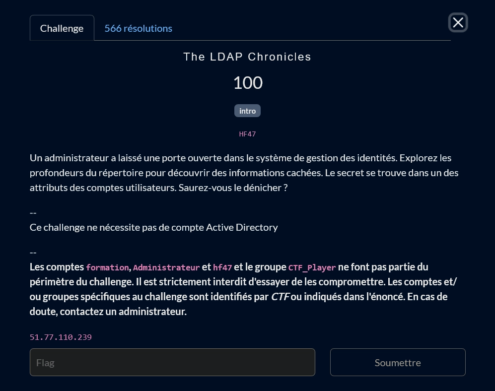The height and width of the screenshot is (391, 495).
Task: Open the 566 résolutions tab
Action: pos(138,28)
